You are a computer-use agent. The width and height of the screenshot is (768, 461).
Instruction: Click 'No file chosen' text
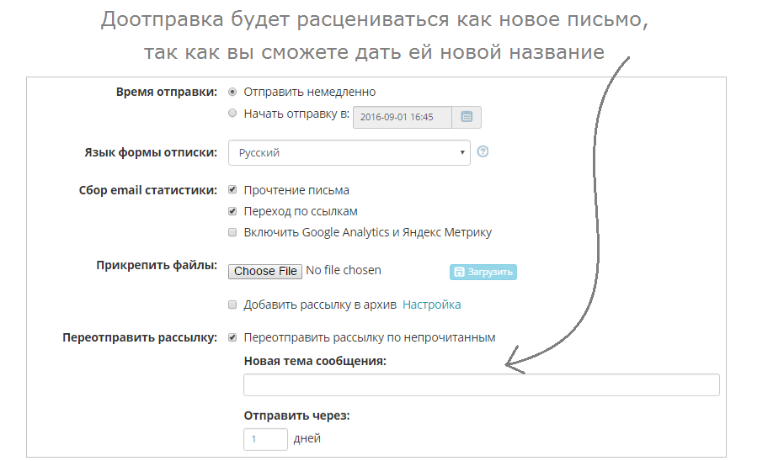coord(344,270)
